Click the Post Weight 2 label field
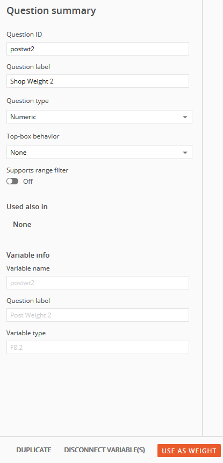Viewport: 223px width, 463px height. pos(98,315)
